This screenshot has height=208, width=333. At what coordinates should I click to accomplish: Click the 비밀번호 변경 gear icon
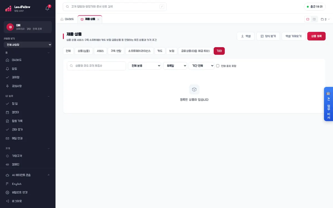point(7,192)
